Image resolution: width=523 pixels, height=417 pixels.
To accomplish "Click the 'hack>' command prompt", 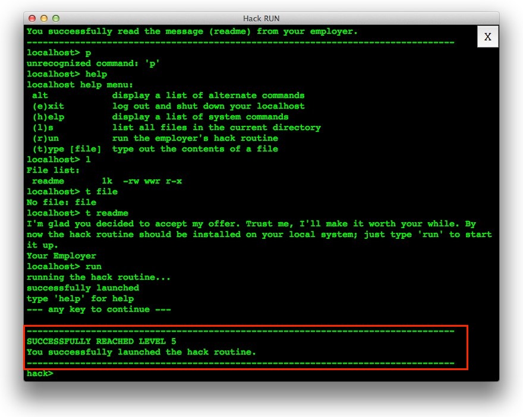I will click(x=40, y=373).
